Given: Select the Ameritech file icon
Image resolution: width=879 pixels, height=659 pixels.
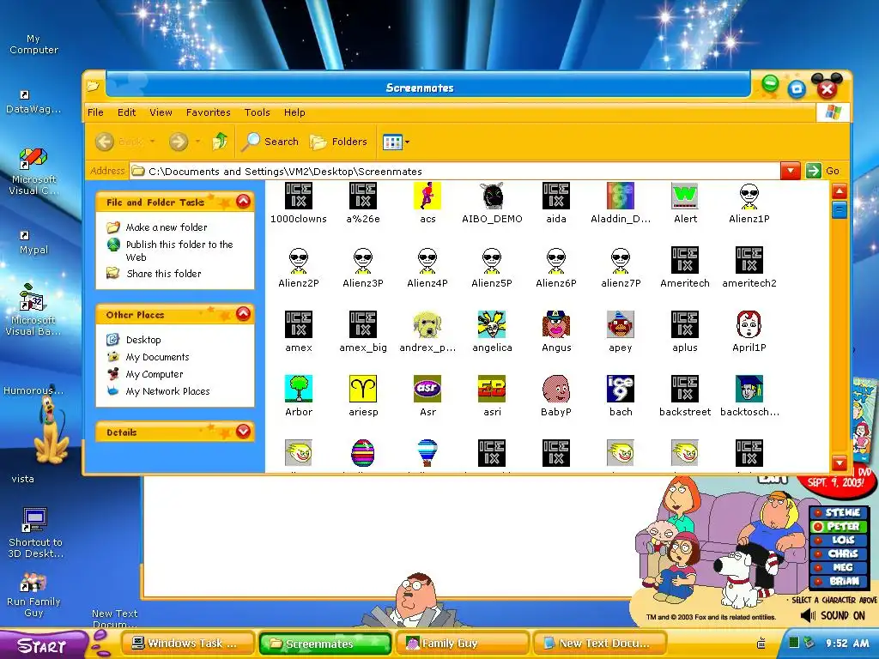Looking at the screenshot, I should [685, 260].
